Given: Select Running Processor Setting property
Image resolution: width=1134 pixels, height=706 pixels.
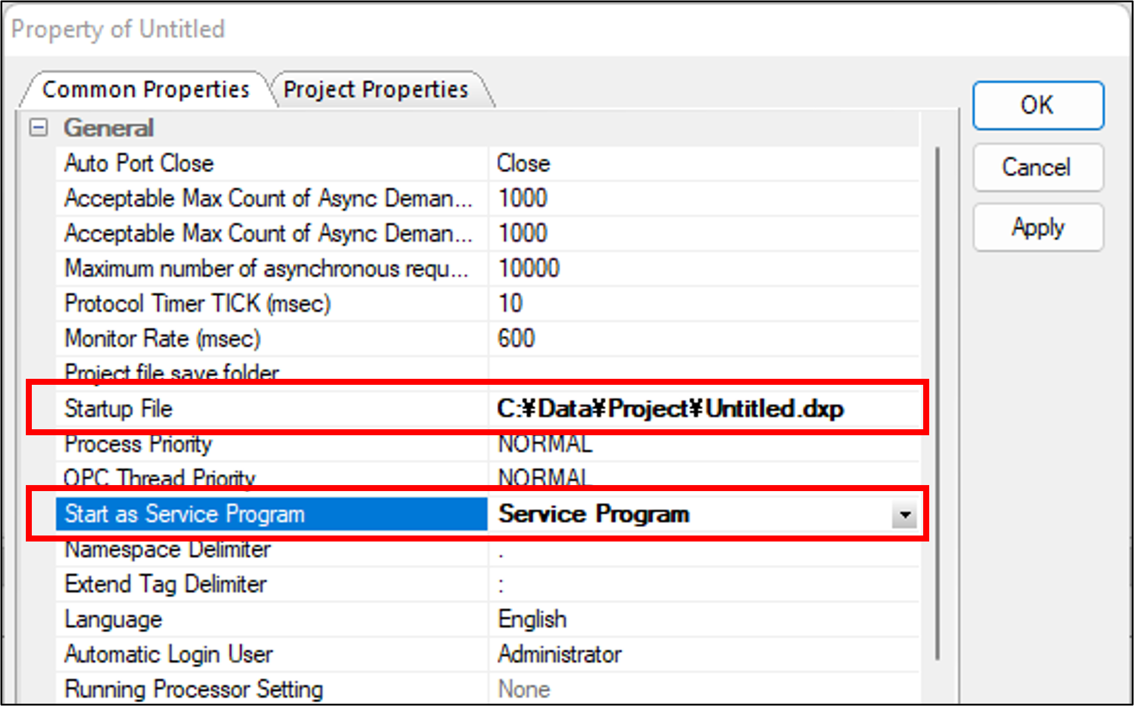Looking at the screenshot, I should pyautogui.click(x=193, y=689).
